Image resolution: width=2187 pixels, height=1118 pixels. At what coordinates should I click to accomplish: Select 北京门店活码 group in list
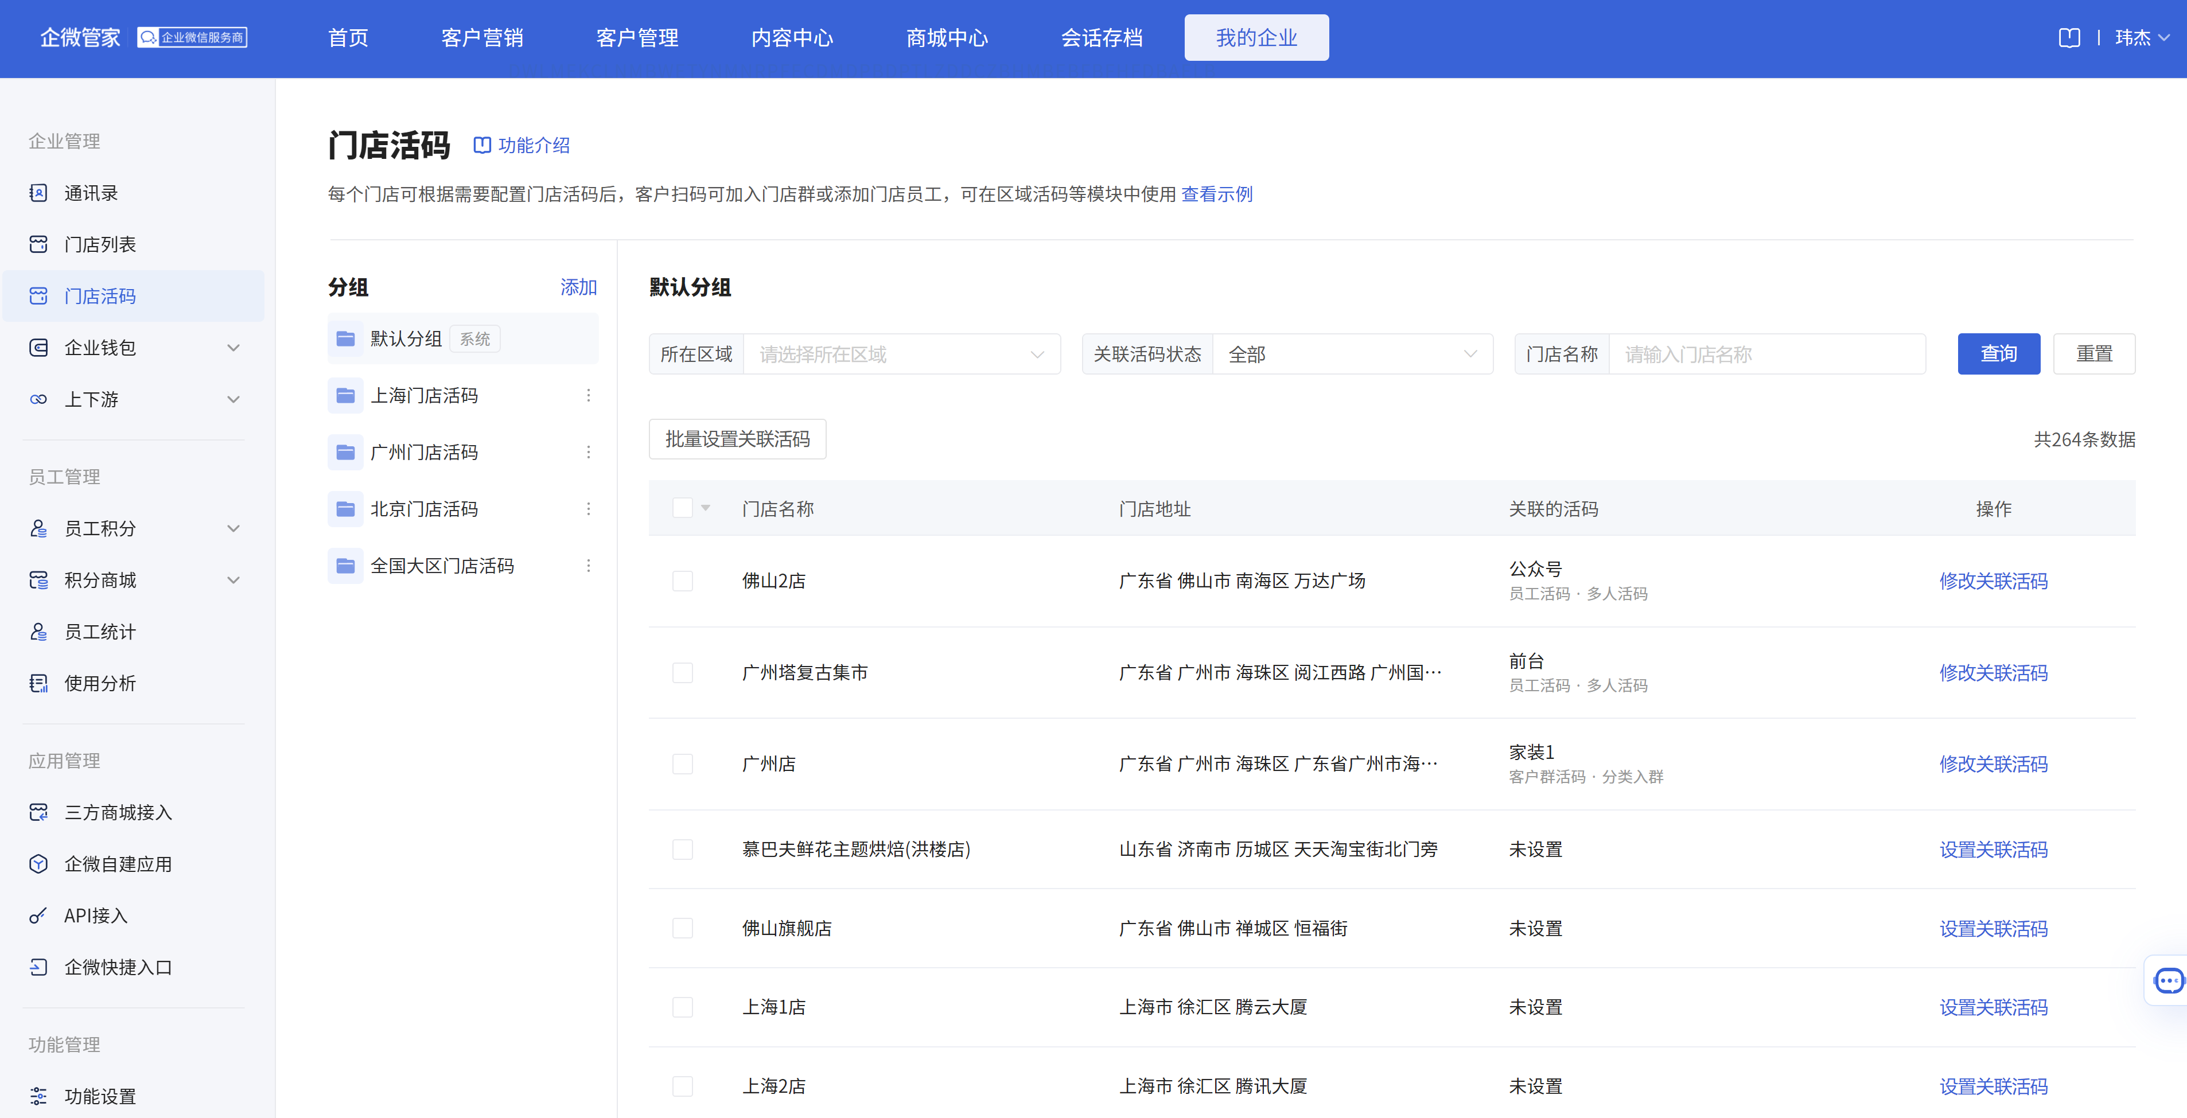coord(462,508)
